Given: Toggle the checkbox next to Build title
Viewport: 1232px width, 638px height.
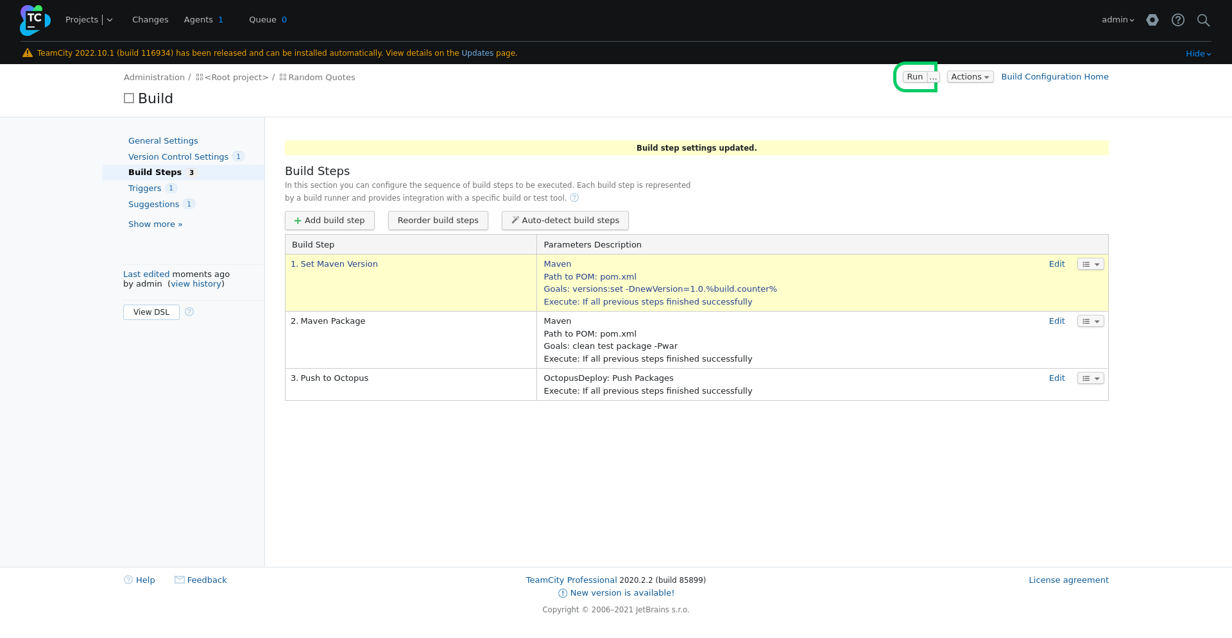Looking at the screenshot, I should 129,98.
